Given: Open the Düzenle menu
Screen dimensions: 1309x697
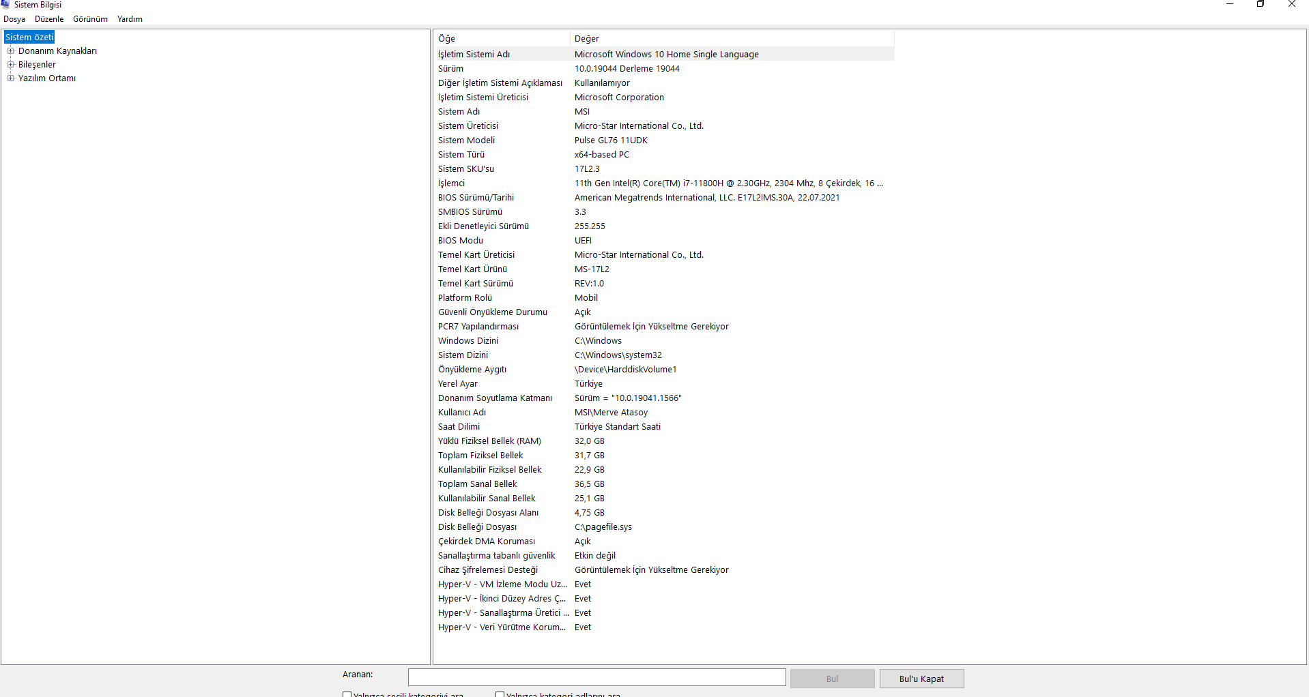Looking at the screenshot, I should (x=49, y=19).
